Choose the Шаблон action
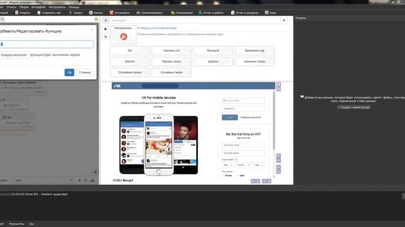 coord(213,62)
